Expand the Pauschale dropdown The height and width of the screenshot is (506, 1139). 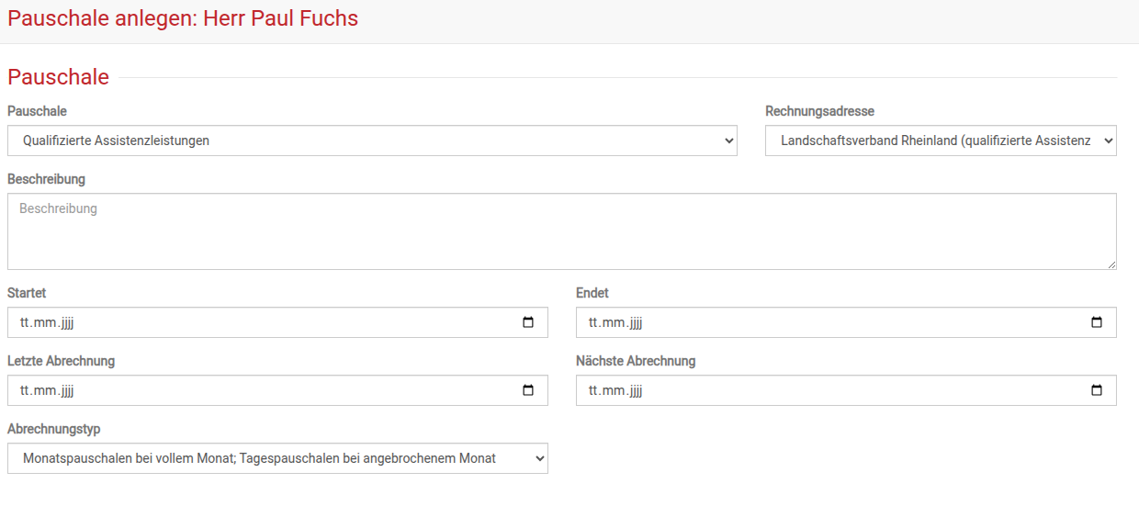(x=372, y=141)
